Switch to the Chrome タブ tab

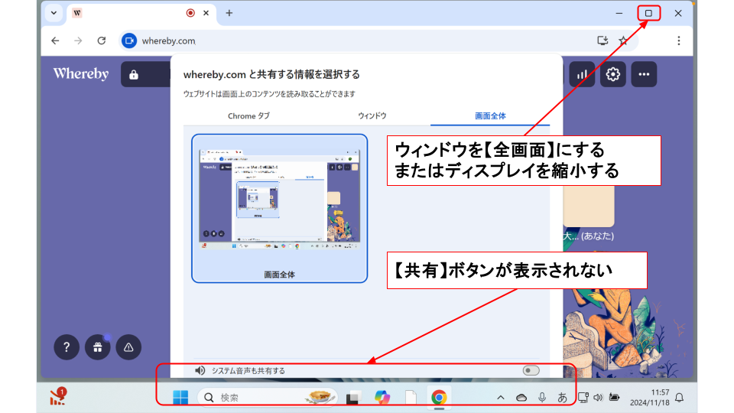tap(248, 116)
